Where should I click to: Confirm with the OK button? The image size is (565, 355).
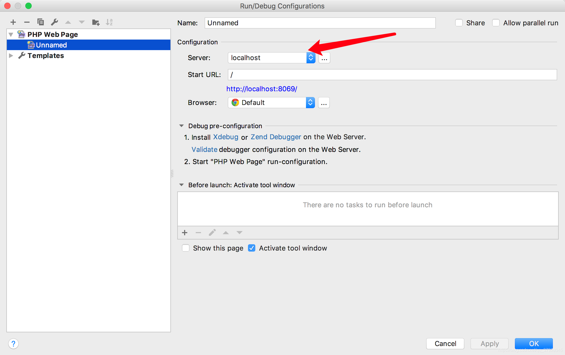(x=534, y=343)
